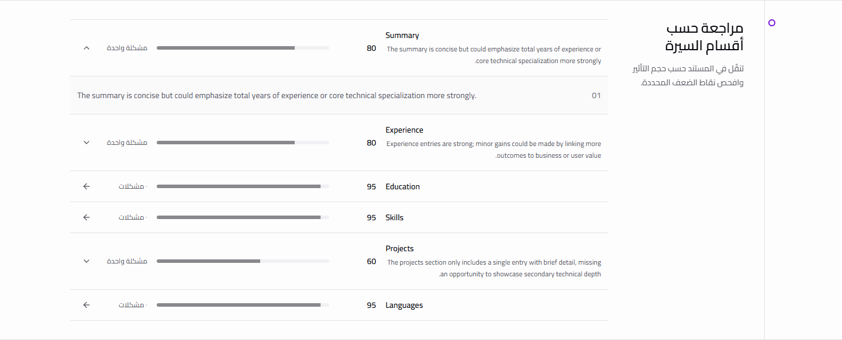Click the Projects score progress bar
Screen dimensions: 842x340
pyautogui.click(x=243, y=261)
